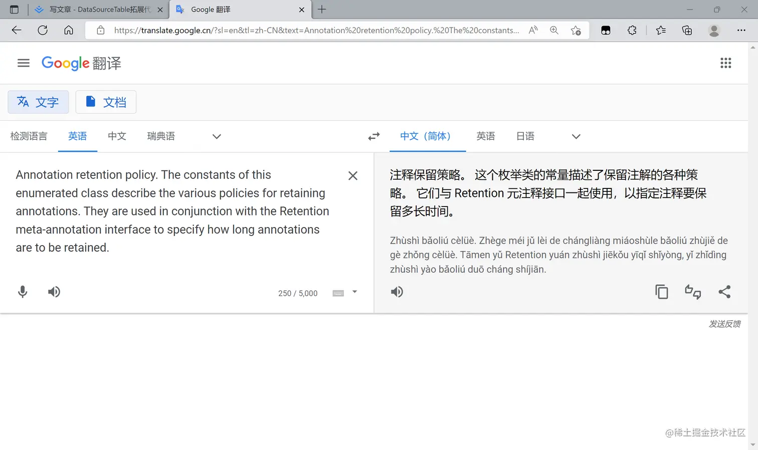Click the page's vertical scrollbar
The image size is (758, 450).
click(753, 246)
